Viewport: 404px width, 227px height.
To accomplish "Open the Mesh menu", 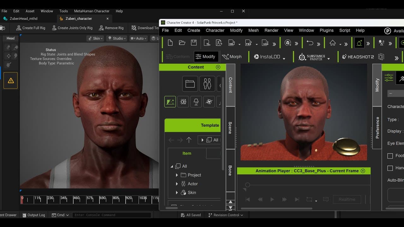I will 253,31.
